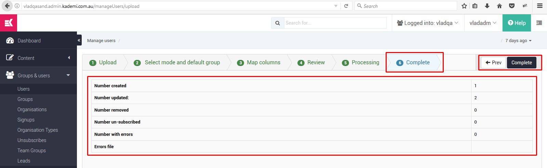This screenshot has height=168, width=547.
Task: Go to step 3 Map columns
Action: tap(259, 62)
